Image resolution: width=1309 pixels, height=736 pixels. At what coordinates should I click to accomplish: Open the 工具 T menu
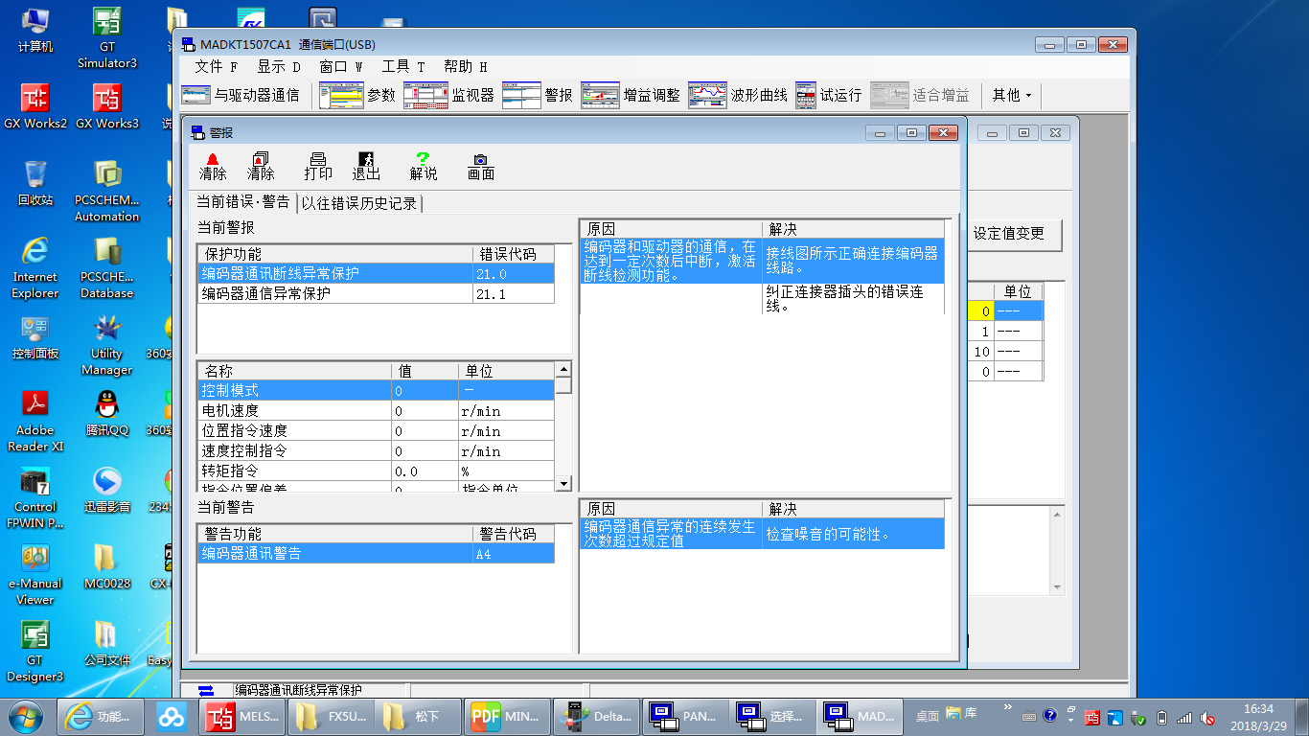click(x=402, y=67)
